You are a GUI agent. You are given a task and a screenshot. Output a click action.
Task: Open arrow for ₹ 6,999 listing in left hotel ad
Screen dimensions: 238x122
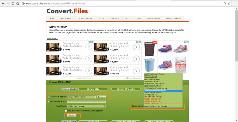pos(89,59)
